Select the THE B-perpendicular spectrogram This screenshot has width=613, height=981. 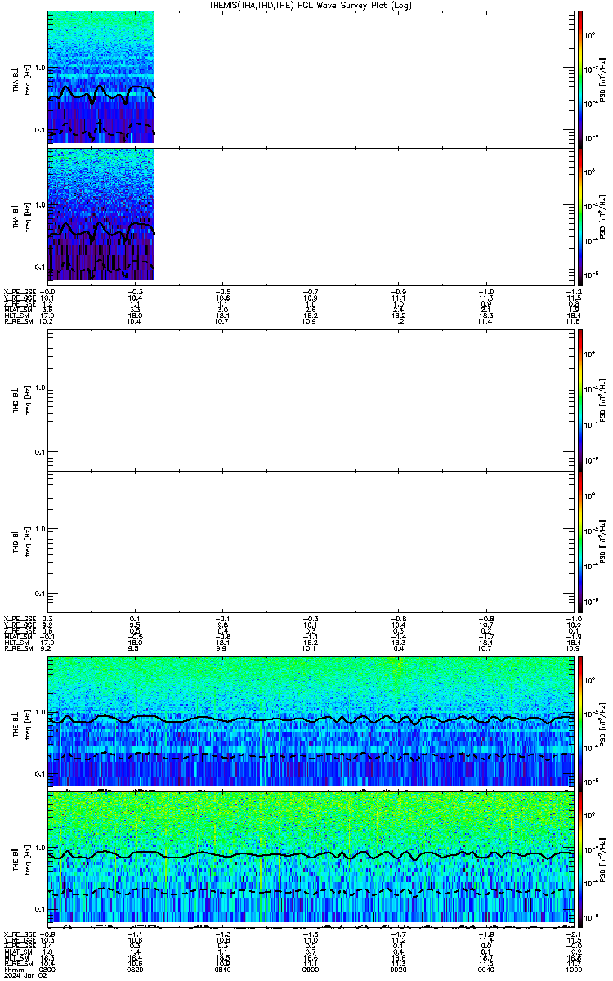point(309,722)
